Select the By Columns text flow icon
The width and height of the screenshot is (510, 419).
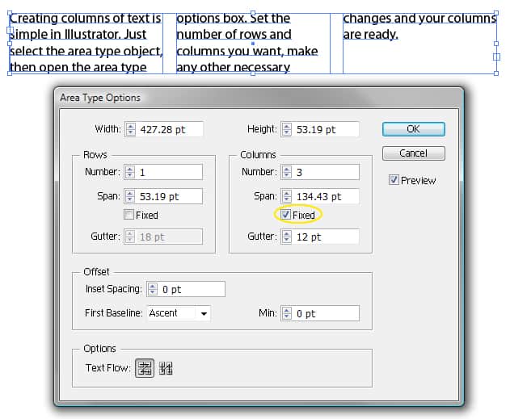point(166,368)
